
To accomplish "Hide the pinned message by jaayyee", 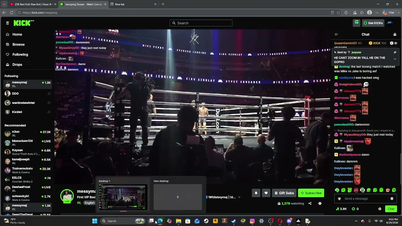I will point(395,52).
